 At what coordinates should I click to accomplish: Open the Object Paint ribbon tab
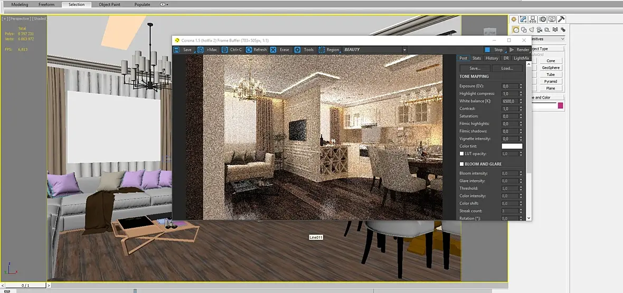pos(110,4)
